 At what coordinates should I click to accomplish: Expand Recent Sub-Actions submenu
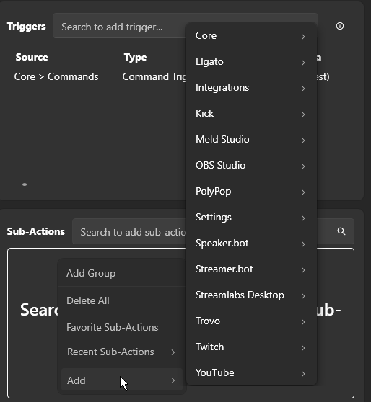pyautogui.click(x=122, y=352)
